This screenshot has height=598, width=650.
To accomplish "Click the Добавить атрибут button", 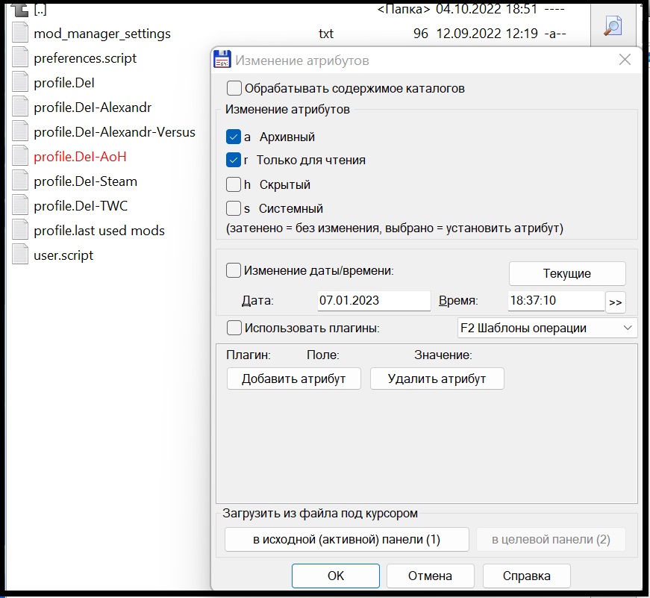I will [293, 379].
